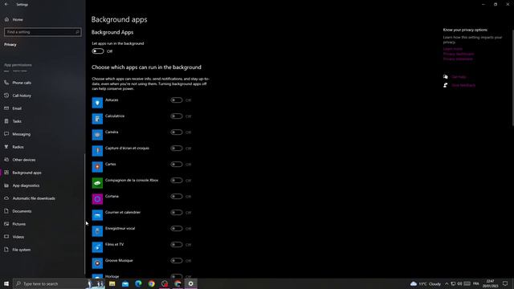
Task: Toggle background access for Astuces
Action: (177, 100)
